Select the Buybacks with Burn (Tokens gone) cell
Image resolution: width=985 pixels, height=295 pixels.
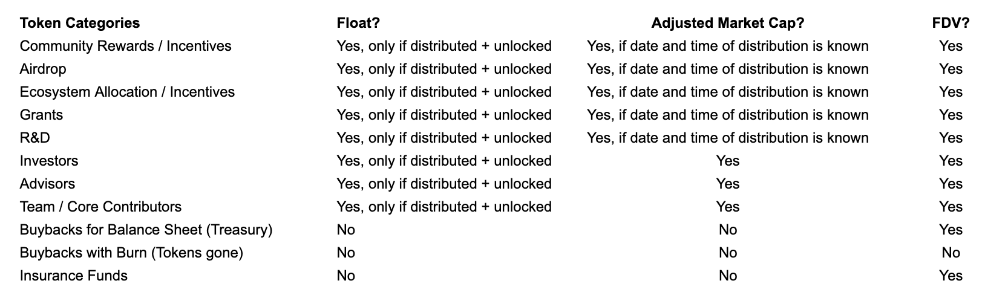tap(131, 253)
